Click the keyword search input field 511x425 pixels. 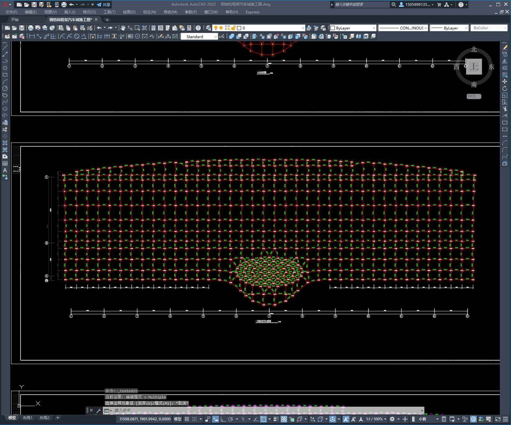[362, 5]
